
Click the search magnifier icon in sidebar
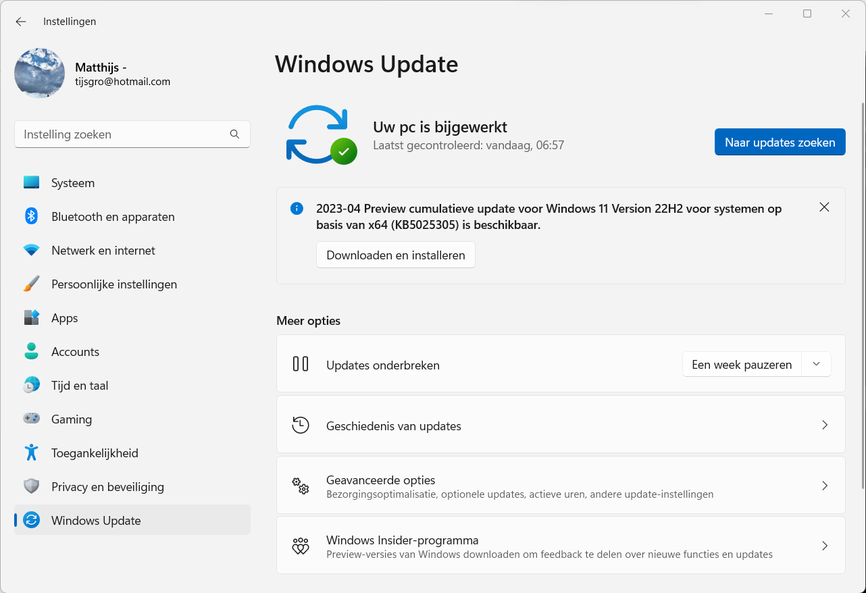(x=234, y=134)
